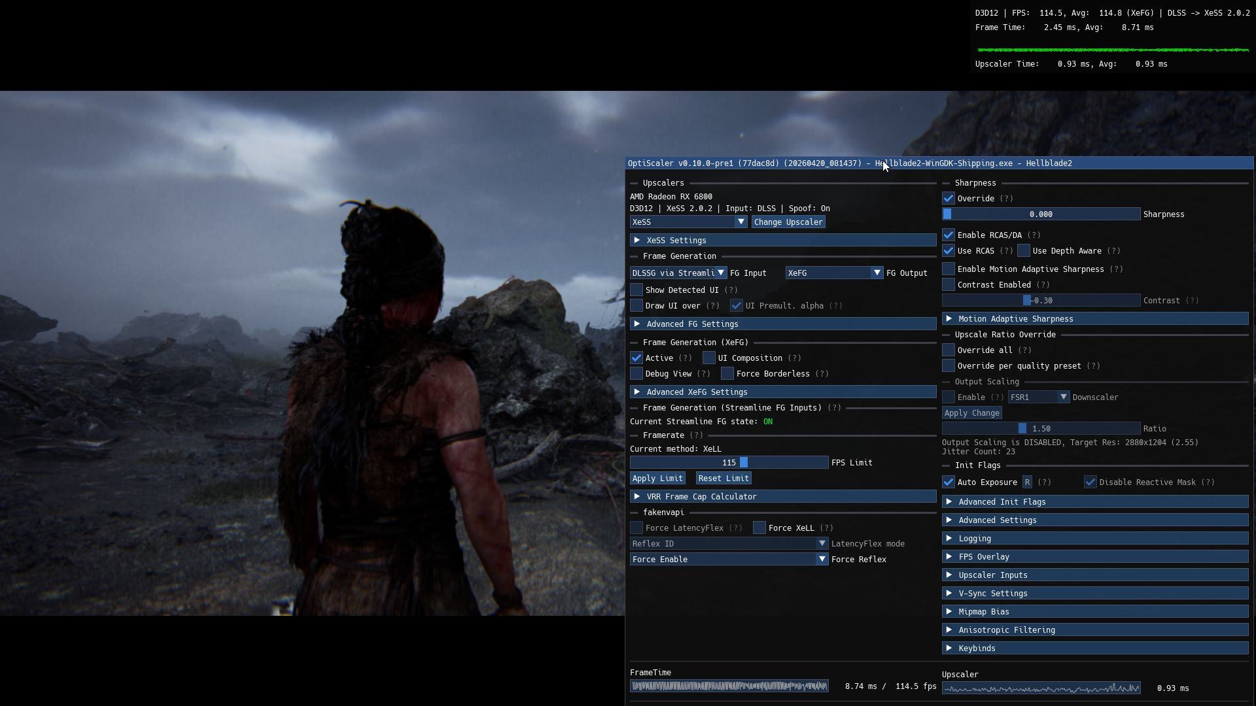This screenshot has height=706, width=1256.
Task: Expand the Mipmap Bias section
Action: coord(1095,612)
